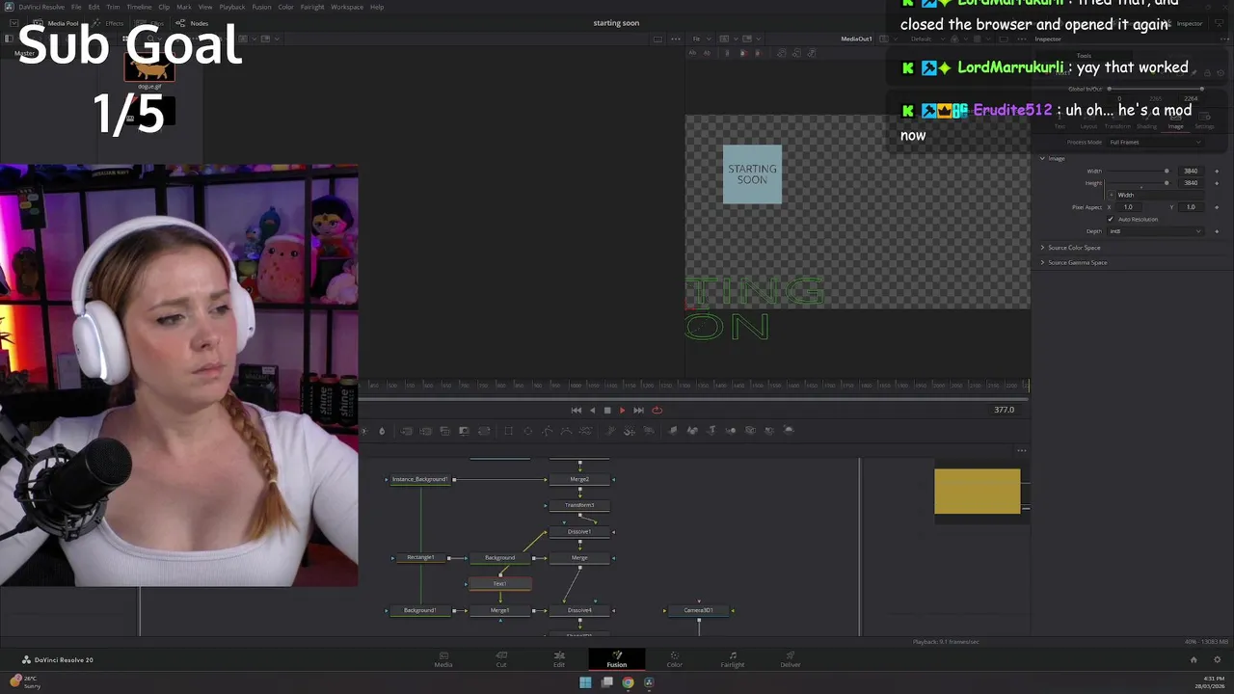Select the Polygon mask tool

(547, 430)
